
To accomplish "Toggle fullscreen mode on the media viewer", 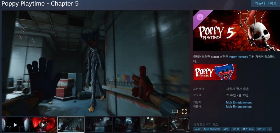I will (x=184, y=111).
